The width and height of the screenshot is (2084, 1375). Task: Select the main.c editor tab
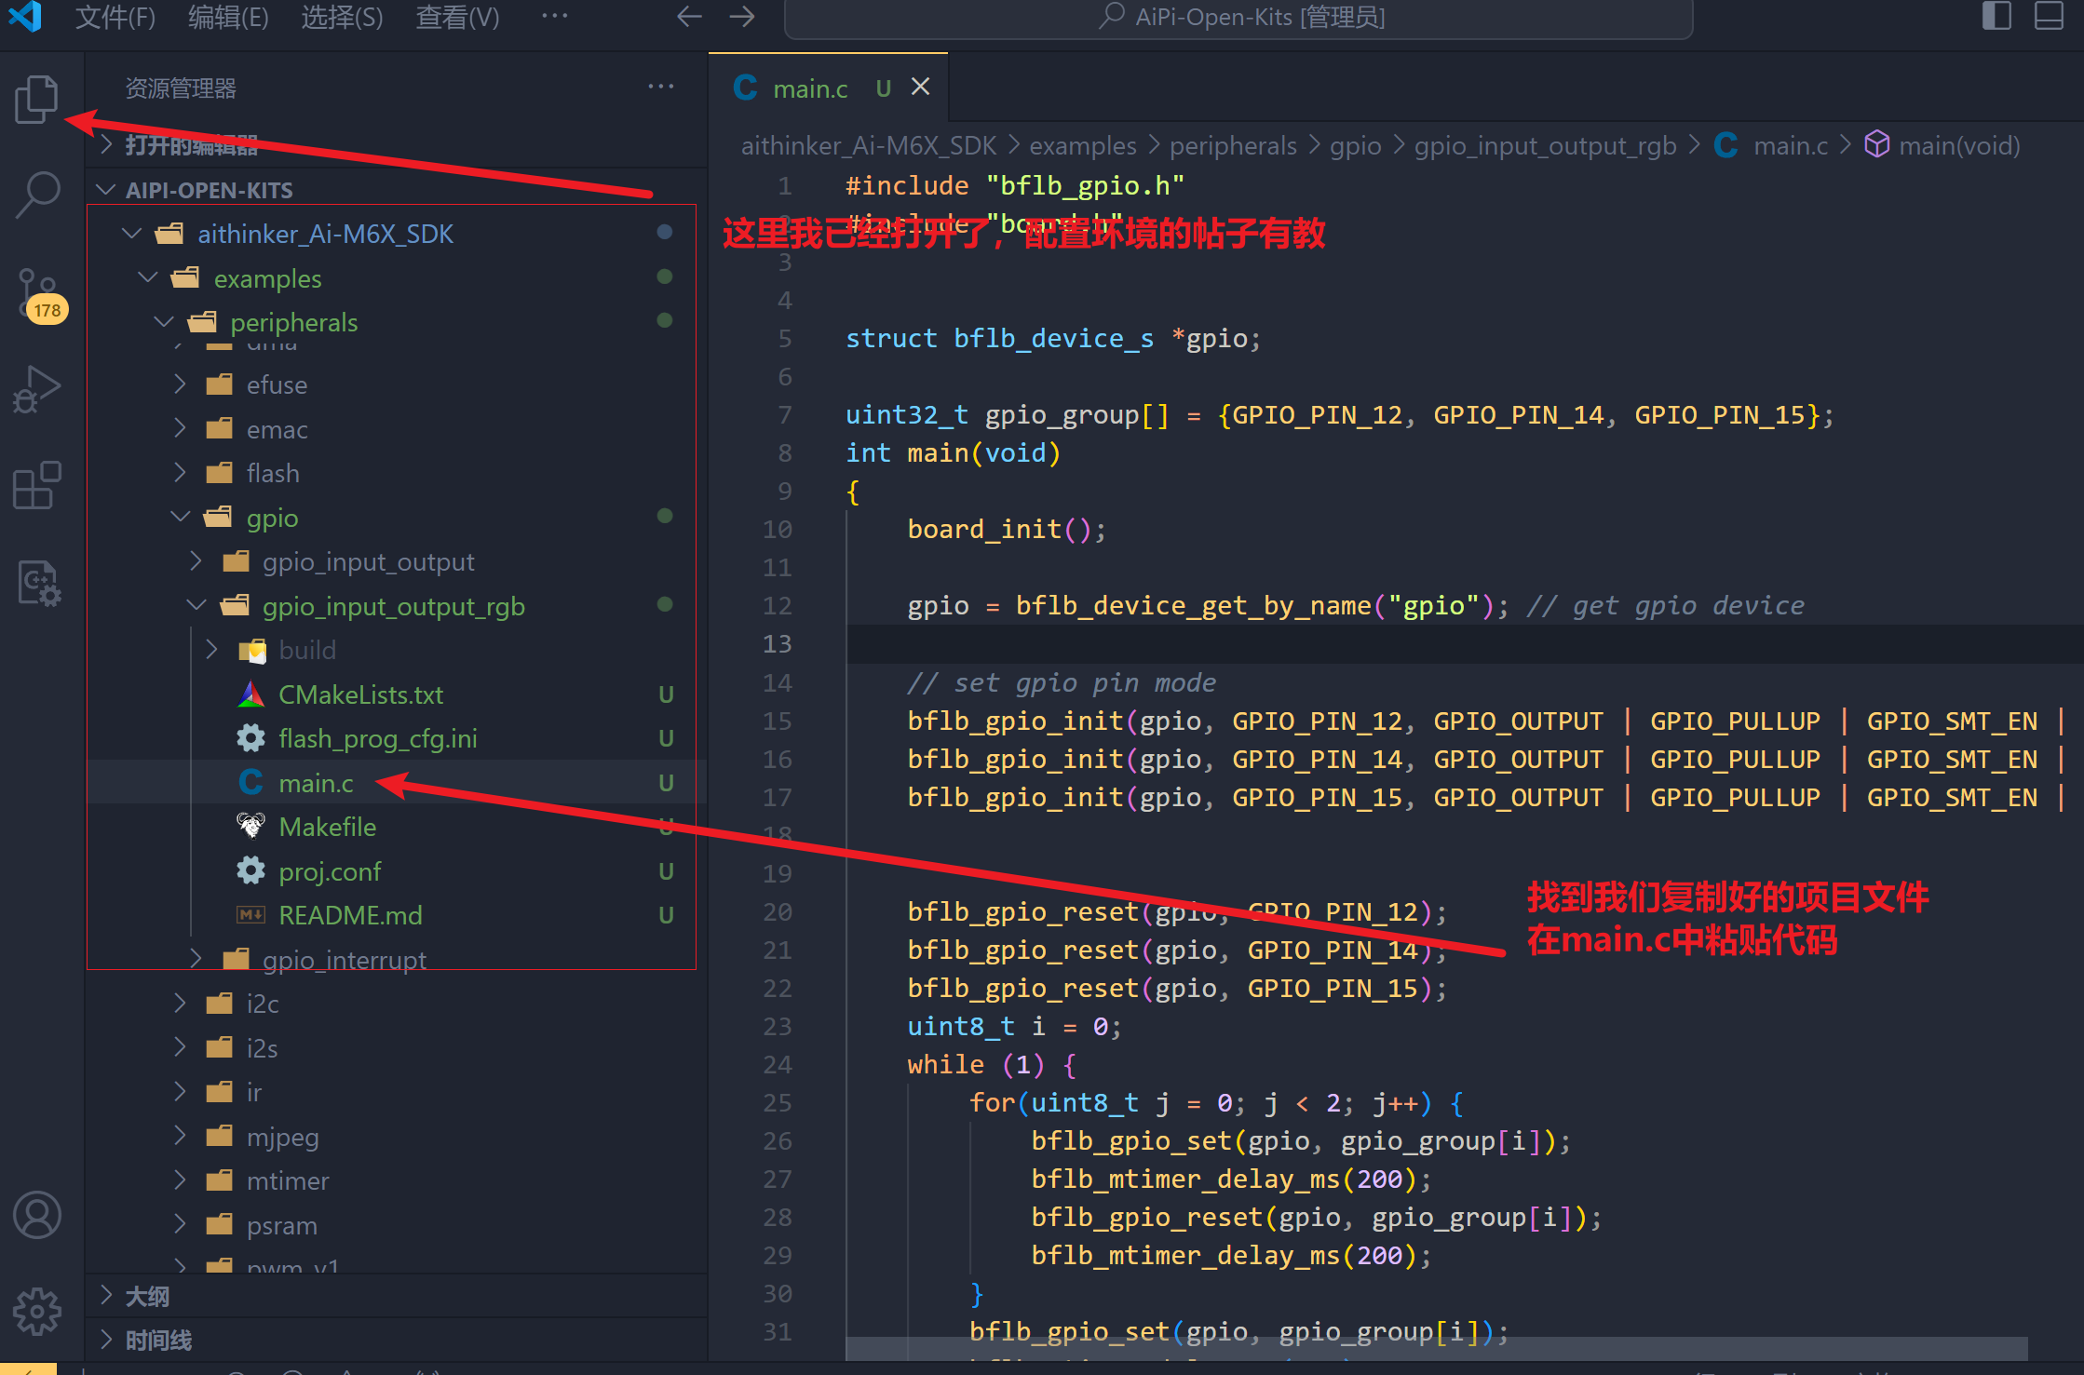pos(828,88)
